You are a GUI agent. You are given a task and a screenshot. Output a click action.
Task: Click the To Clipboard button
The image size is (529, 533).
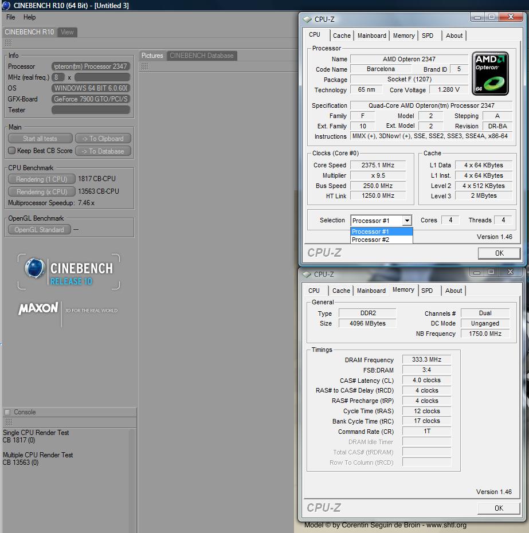click(x=103, y=139)
